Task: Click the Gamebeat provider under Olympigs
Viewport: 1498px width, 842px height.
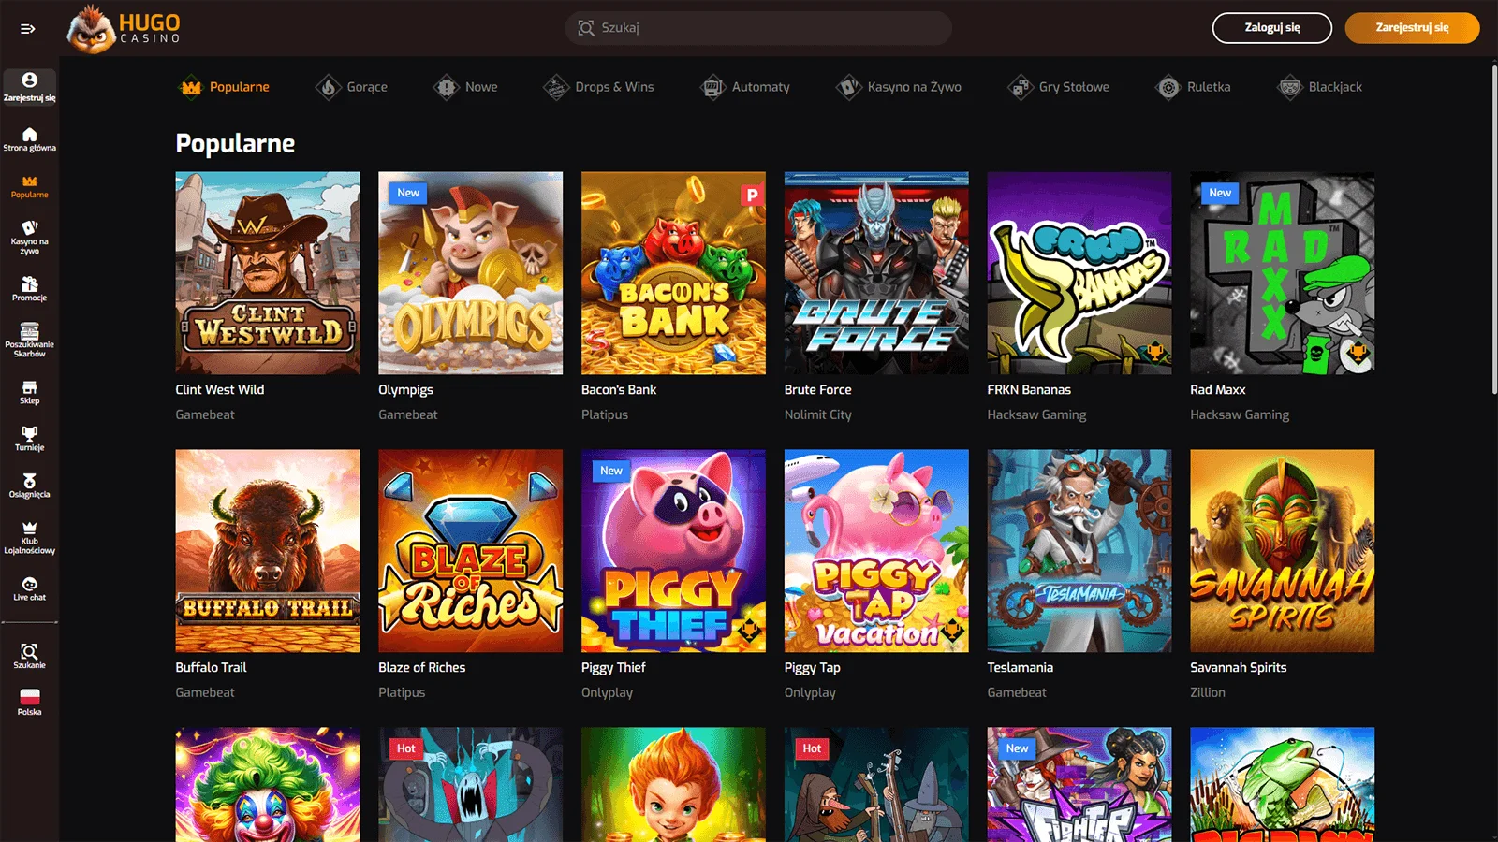Action: click(x=408, y=414)
